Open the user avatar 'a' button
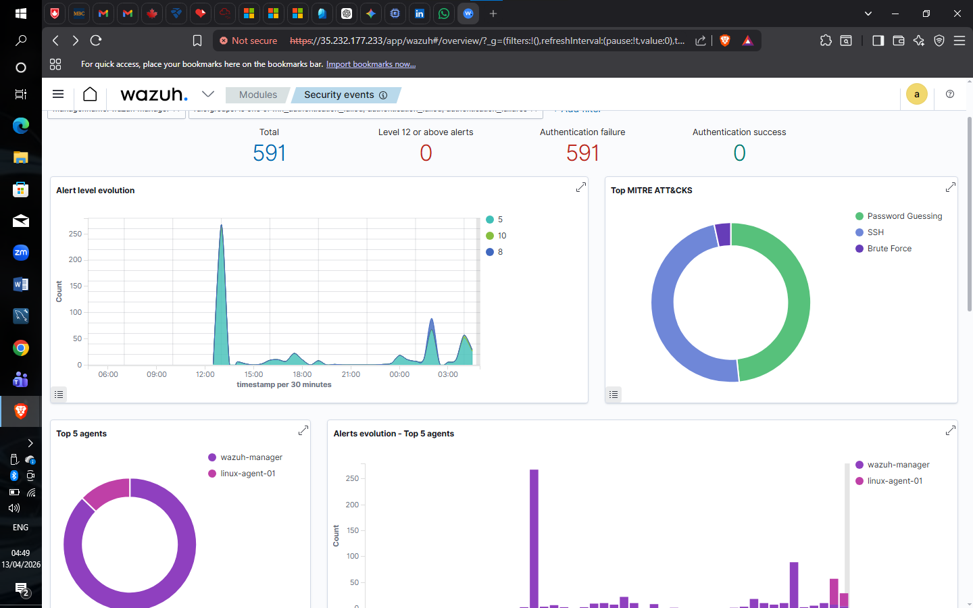The height and width of the screenshot is (608, 973). (917, 95)
